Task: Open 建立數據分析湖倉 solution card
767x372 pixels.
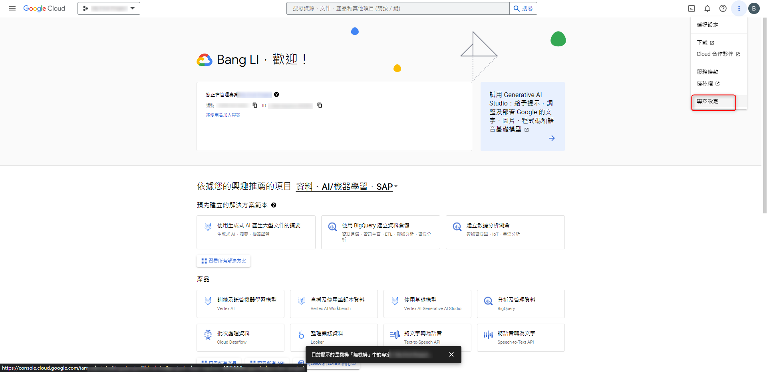Action: [505, 233]
